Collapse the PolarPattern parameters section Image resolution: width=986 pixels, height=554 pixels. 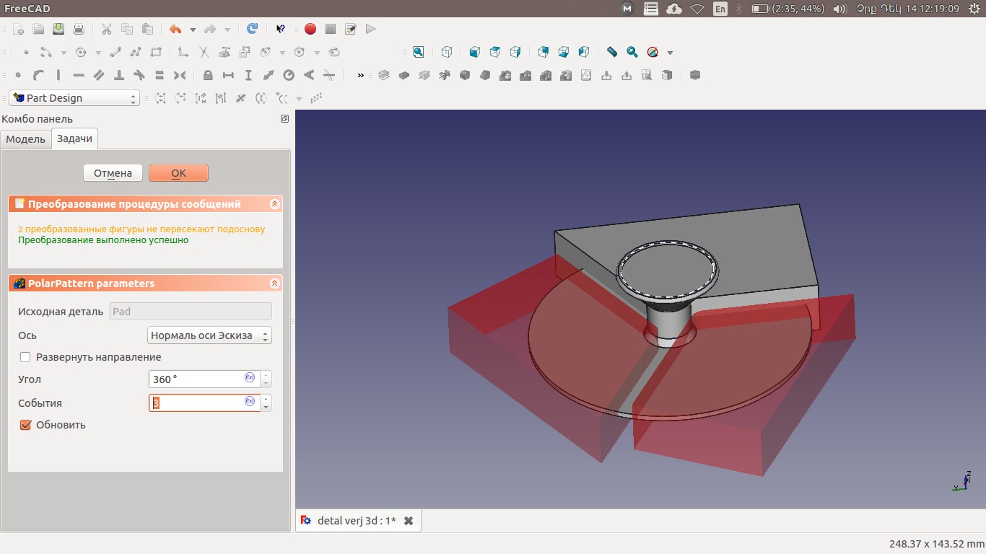coord(274,283)
